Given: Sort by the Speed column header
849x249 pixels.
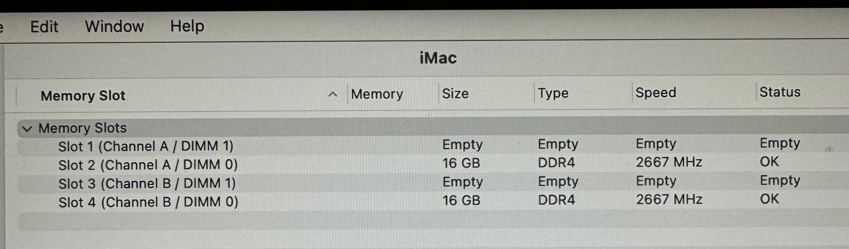Looking at the screenshot, I should 655,92.
